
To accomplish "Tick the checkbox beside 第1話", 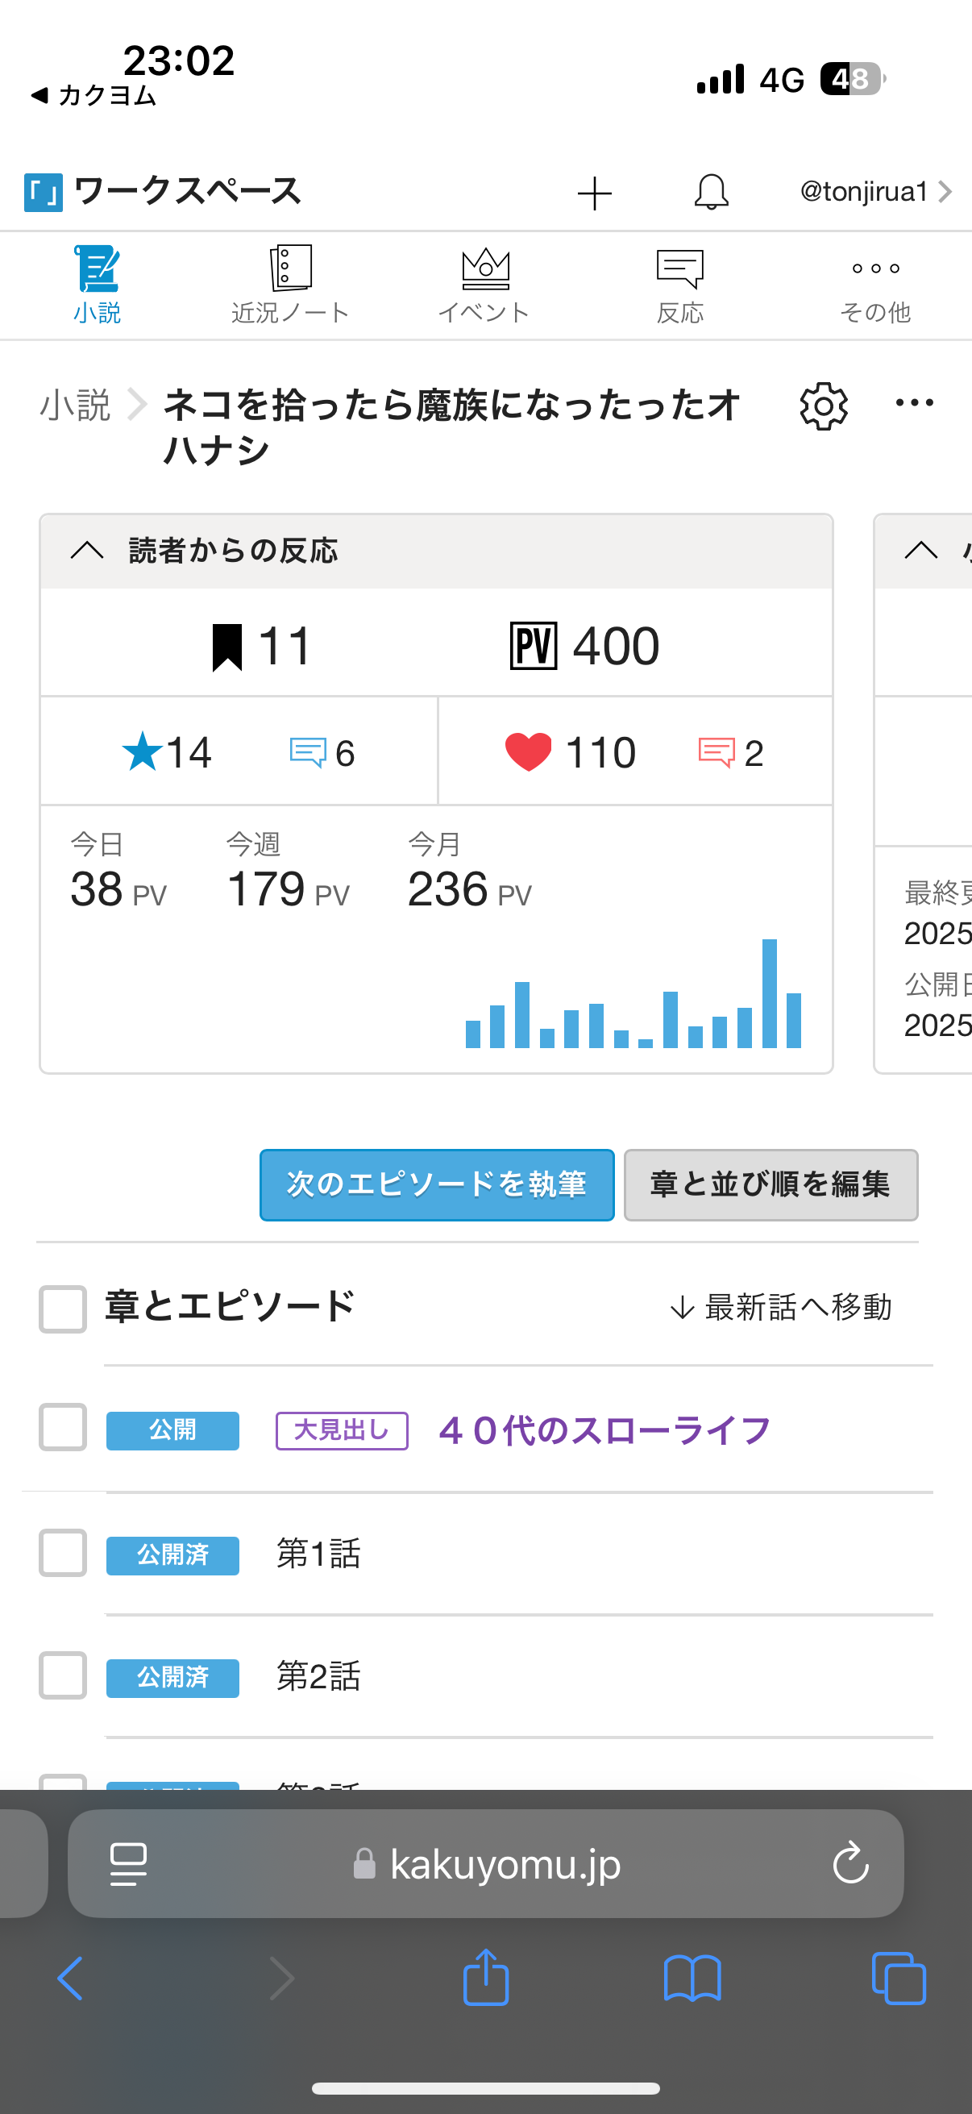I will [63, 1553].
